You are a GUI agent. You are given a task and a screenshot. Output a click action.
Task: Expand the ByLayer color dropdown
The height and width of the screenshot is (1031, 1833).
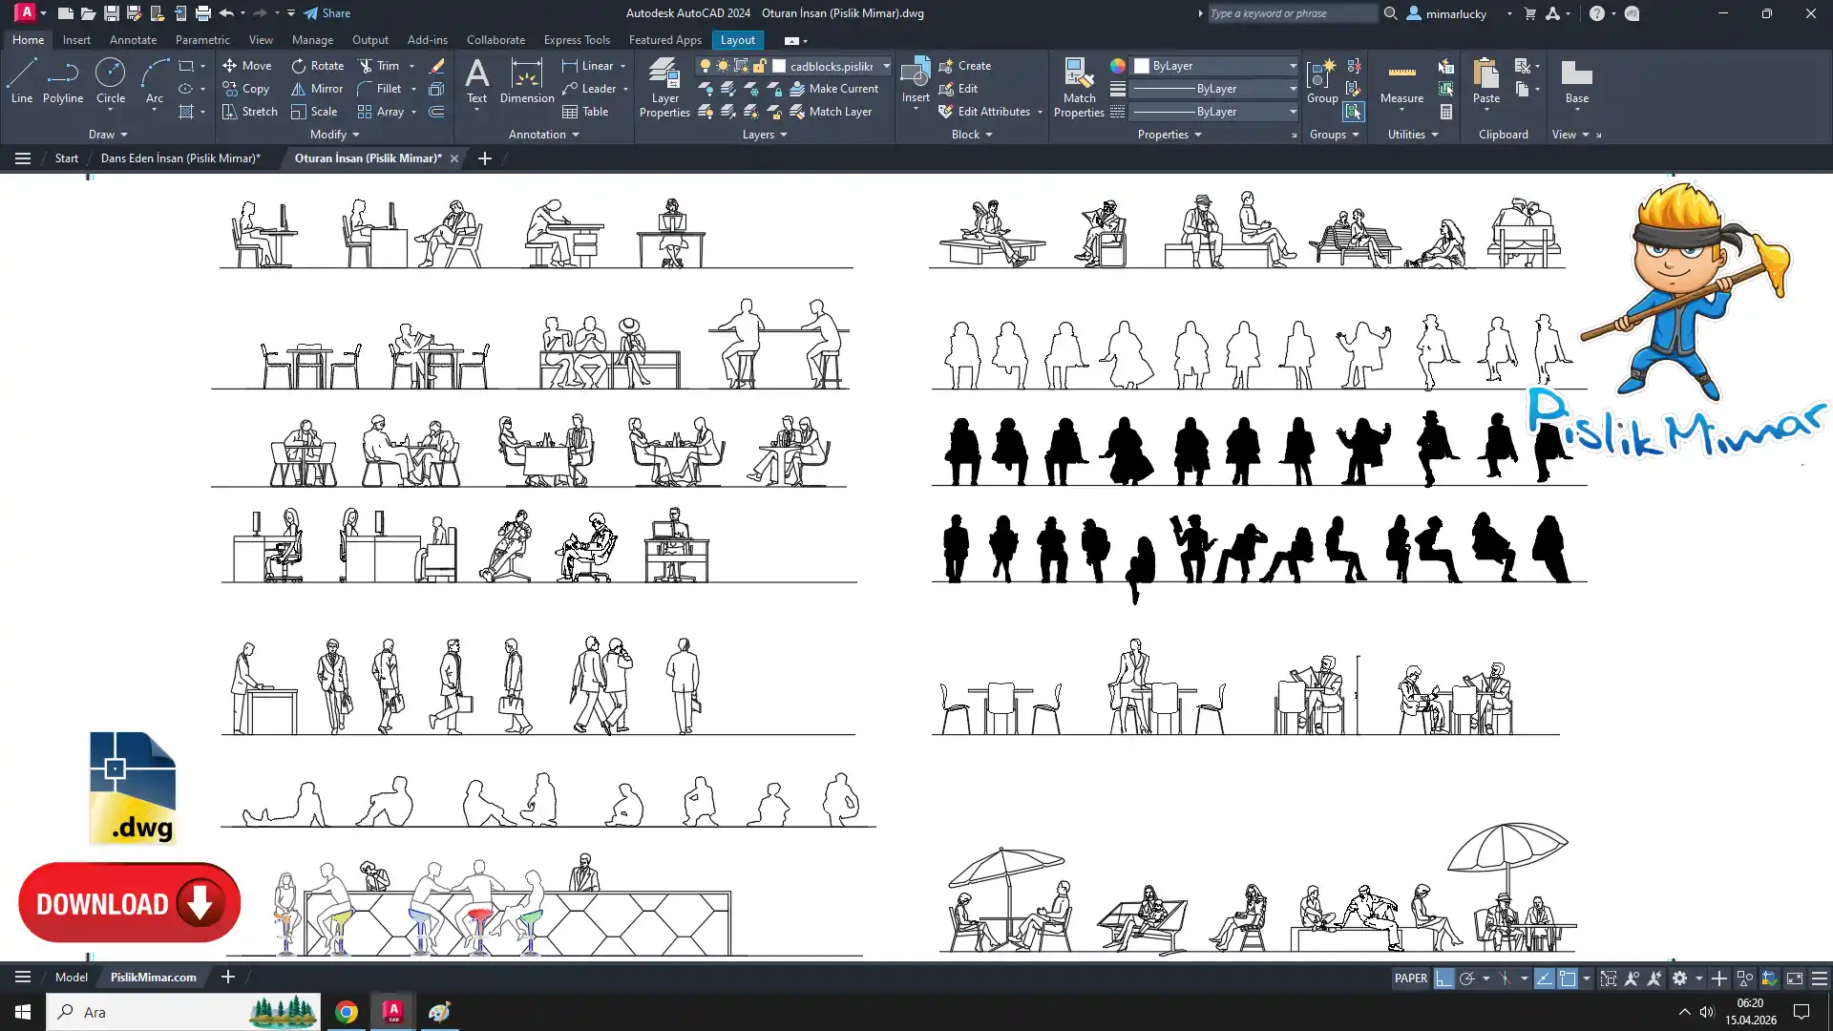point(1293,66)
